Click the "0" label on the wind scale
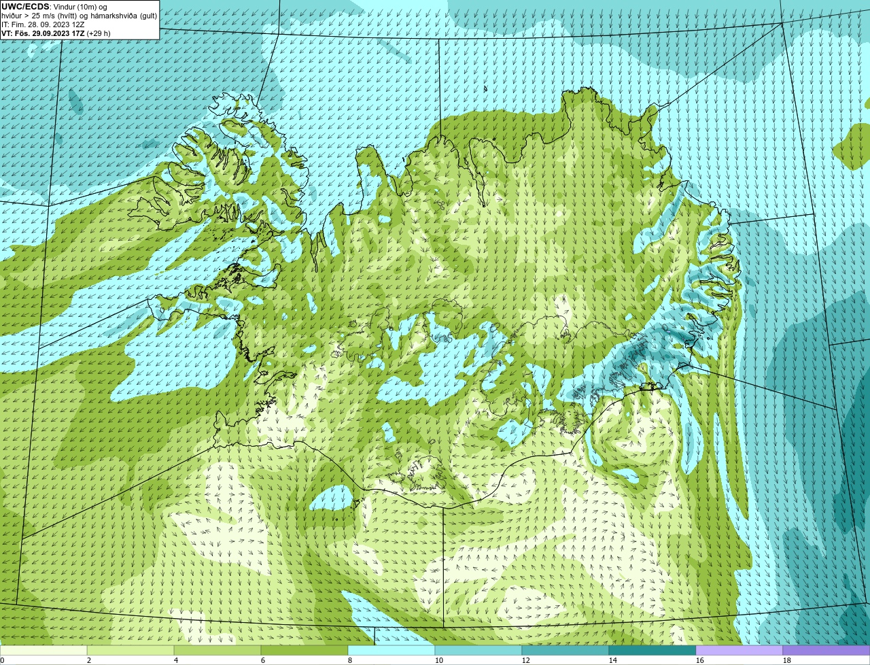870x665 pixels. coord(2,660)
